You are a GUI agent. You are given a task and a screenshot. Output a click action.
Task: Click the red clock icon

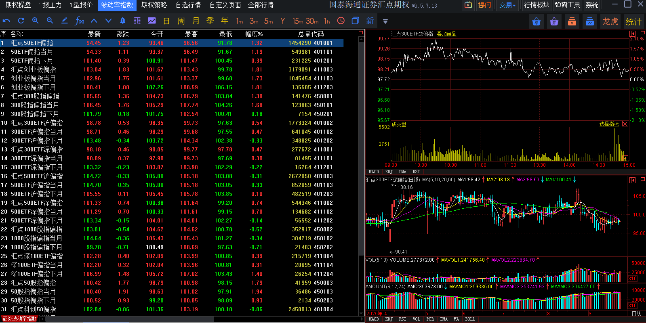point(341,21)
